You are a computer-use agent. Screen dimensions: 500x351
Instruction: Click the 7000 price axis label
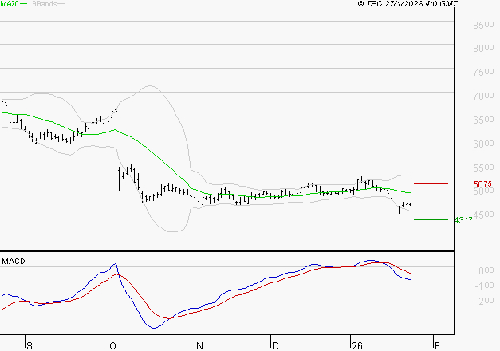[x=483, y=96]
